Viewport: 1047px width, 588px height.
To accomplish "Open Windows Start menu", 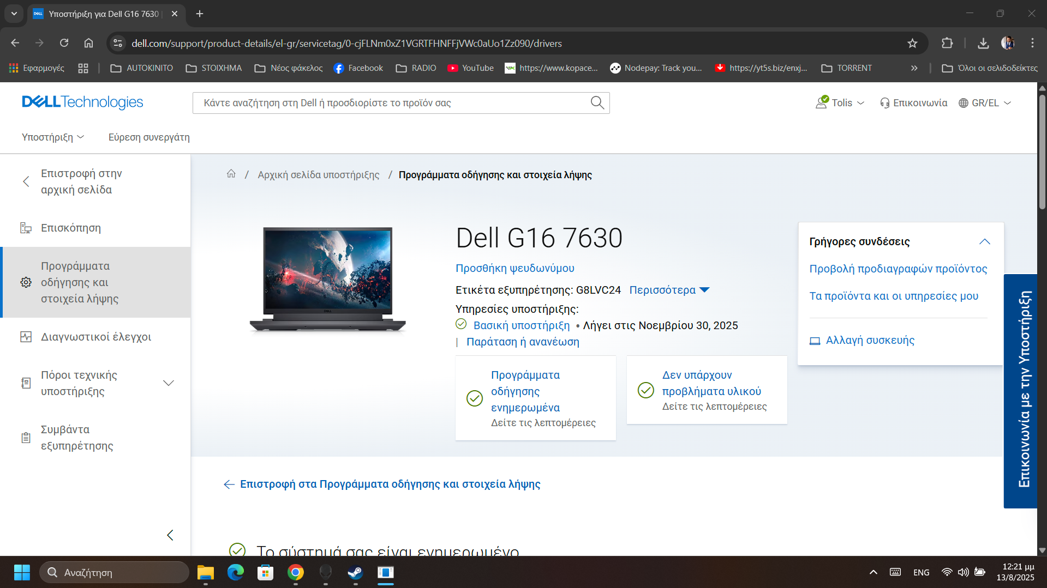I will pos(22,572).
